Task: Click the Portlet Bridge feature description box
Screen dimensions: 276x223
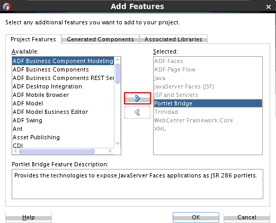Action: coord(137,184)
